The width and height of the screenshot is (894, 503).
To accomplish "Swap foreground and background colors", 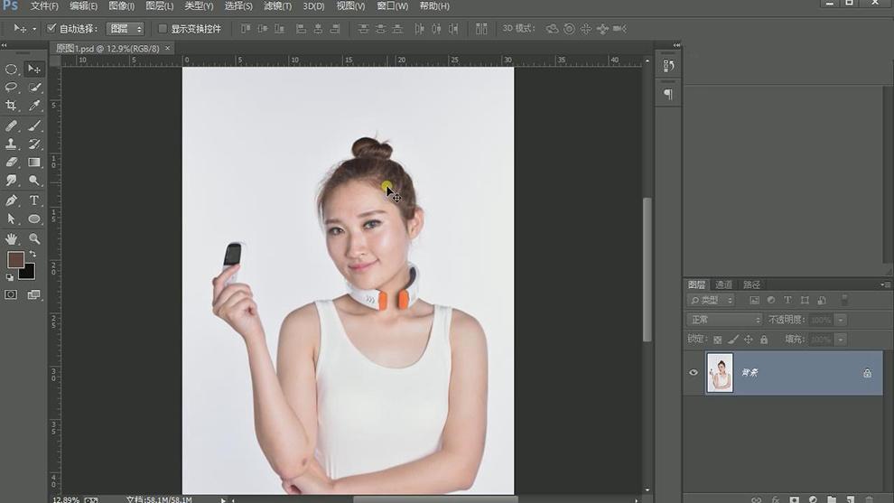I will 33,254.
